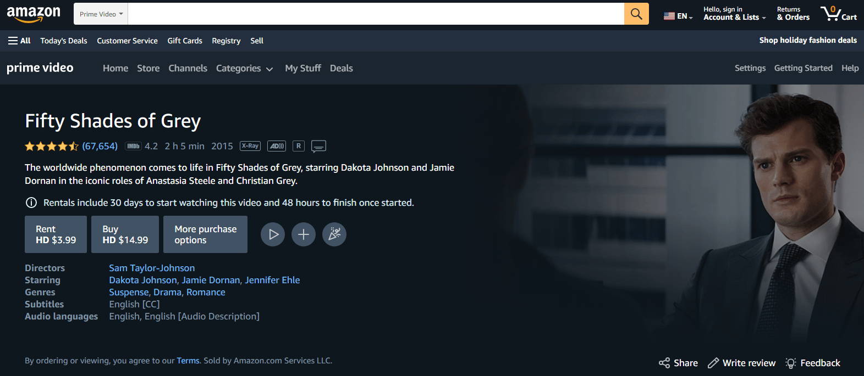
Task: Open the Terms link
Action: (x=188, y=361)
